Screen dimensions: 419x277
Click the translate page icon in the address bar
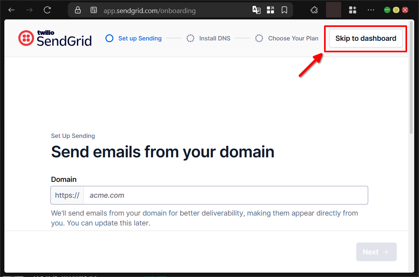coord(256,10)
